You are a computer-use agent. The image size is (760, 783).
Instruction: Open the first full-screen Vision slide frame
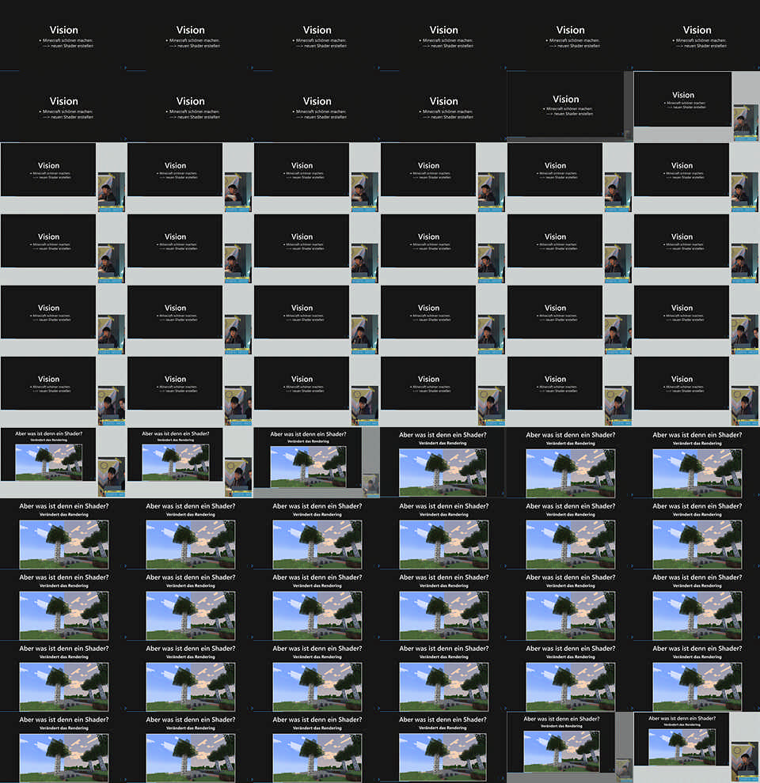(63, 36)
